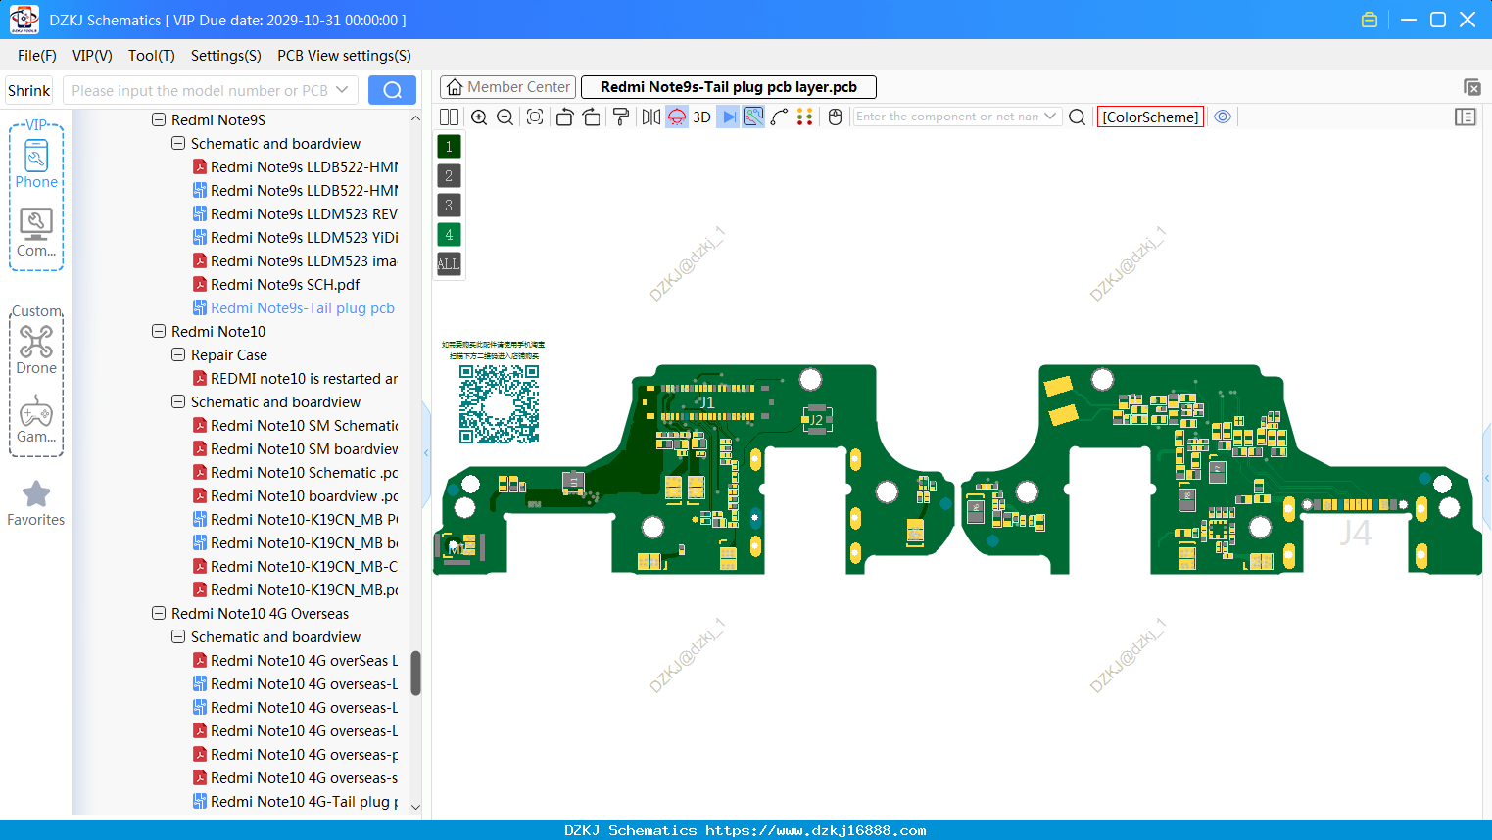Click the blue model search button

[392, 90]
